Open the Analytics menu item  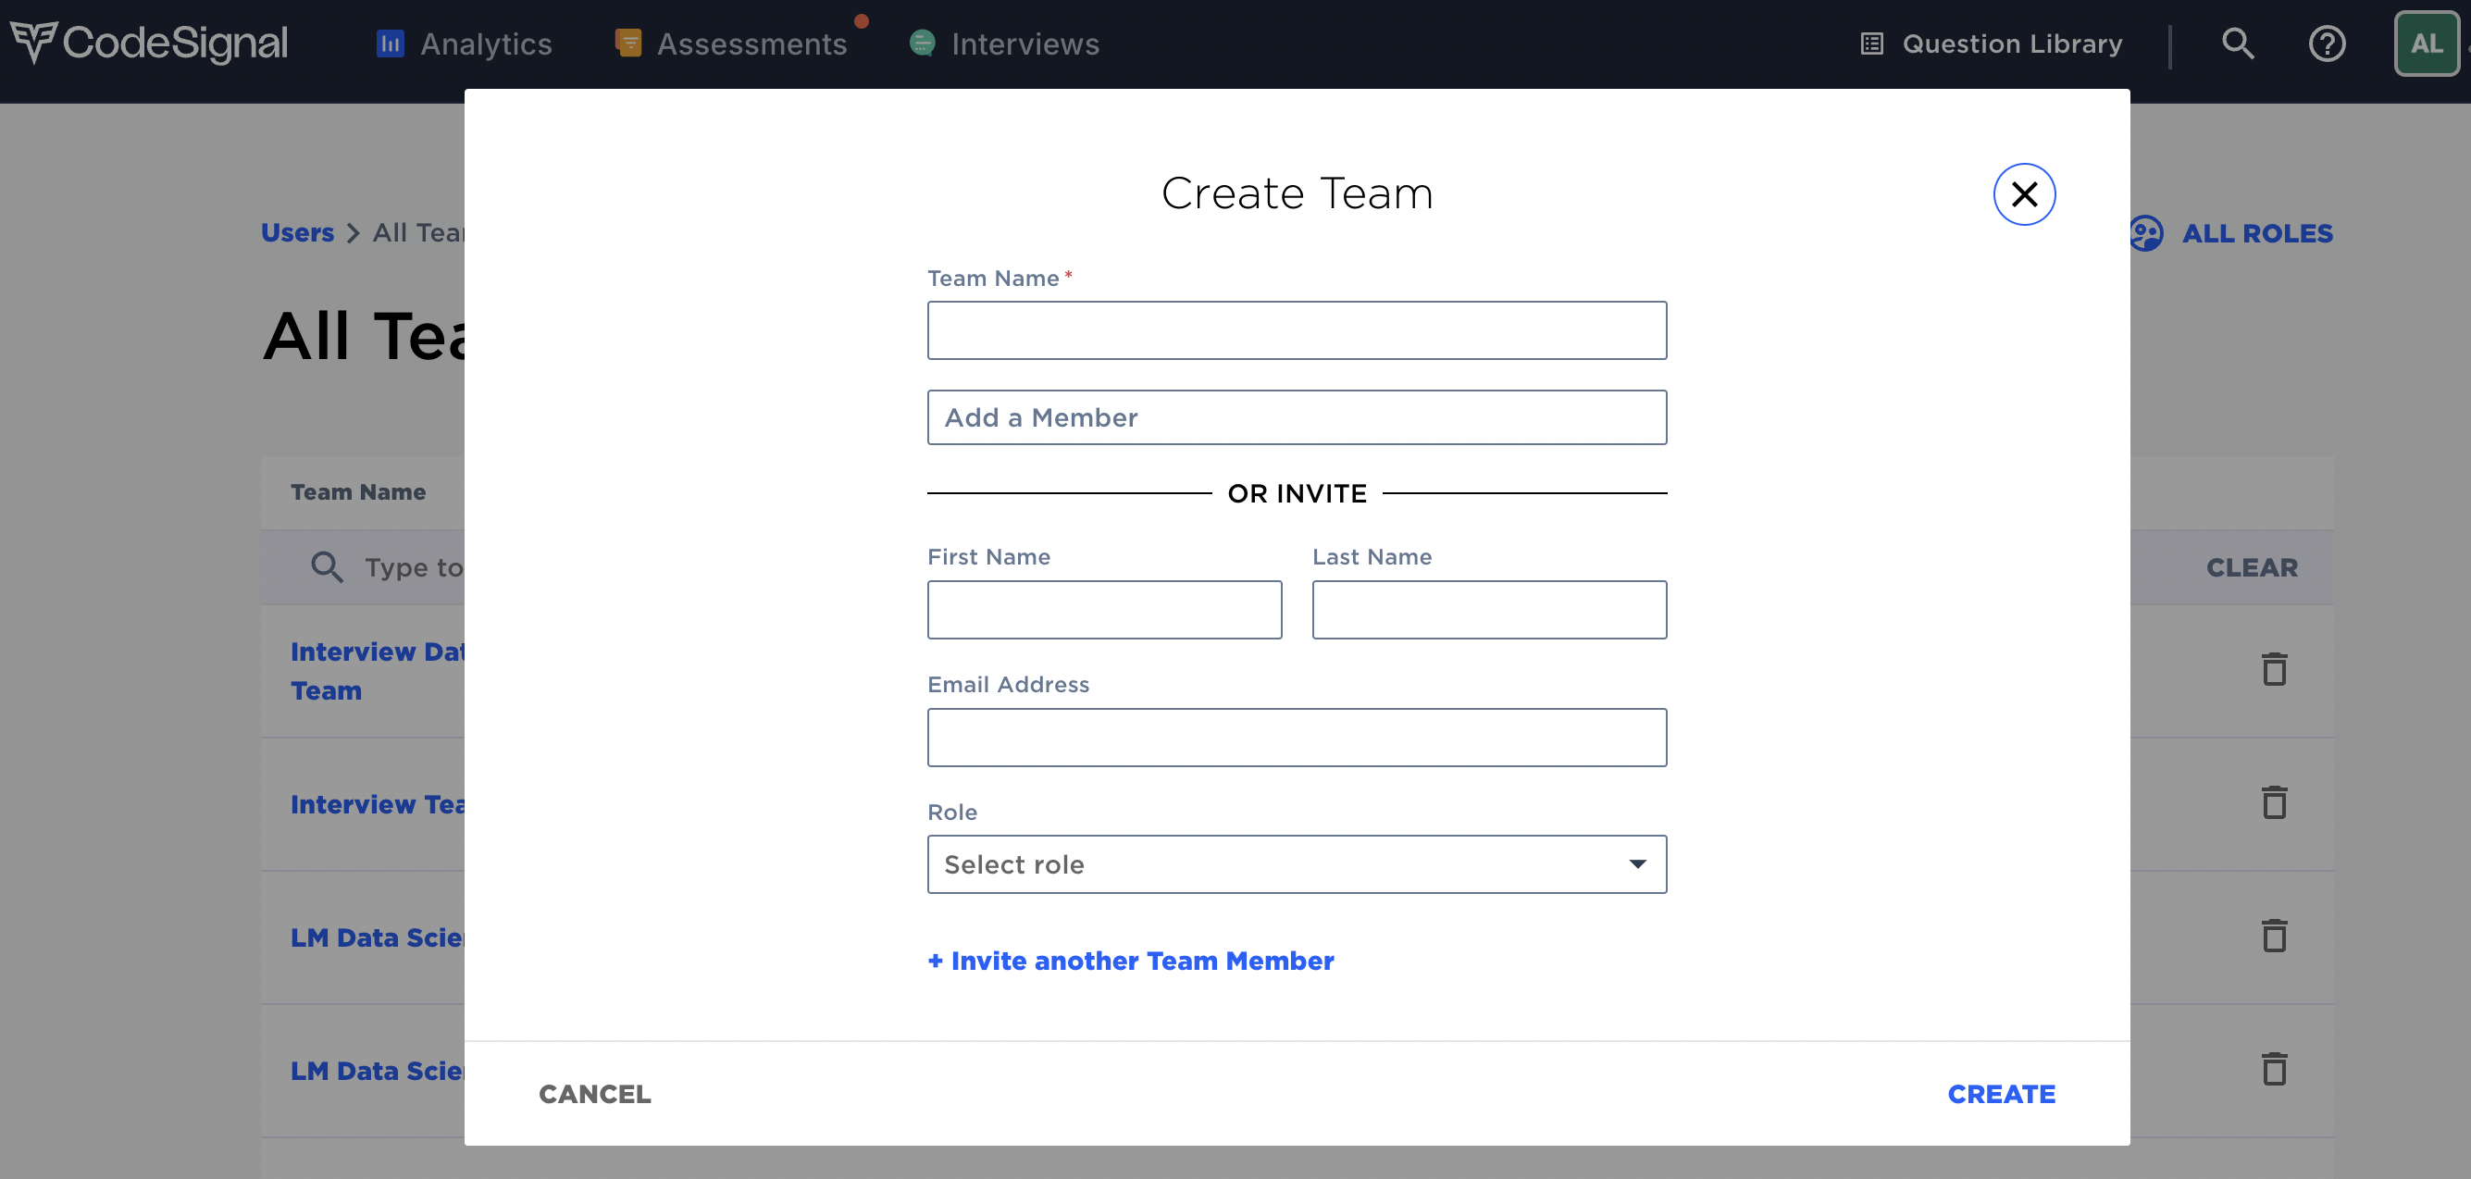coord(465,44)
